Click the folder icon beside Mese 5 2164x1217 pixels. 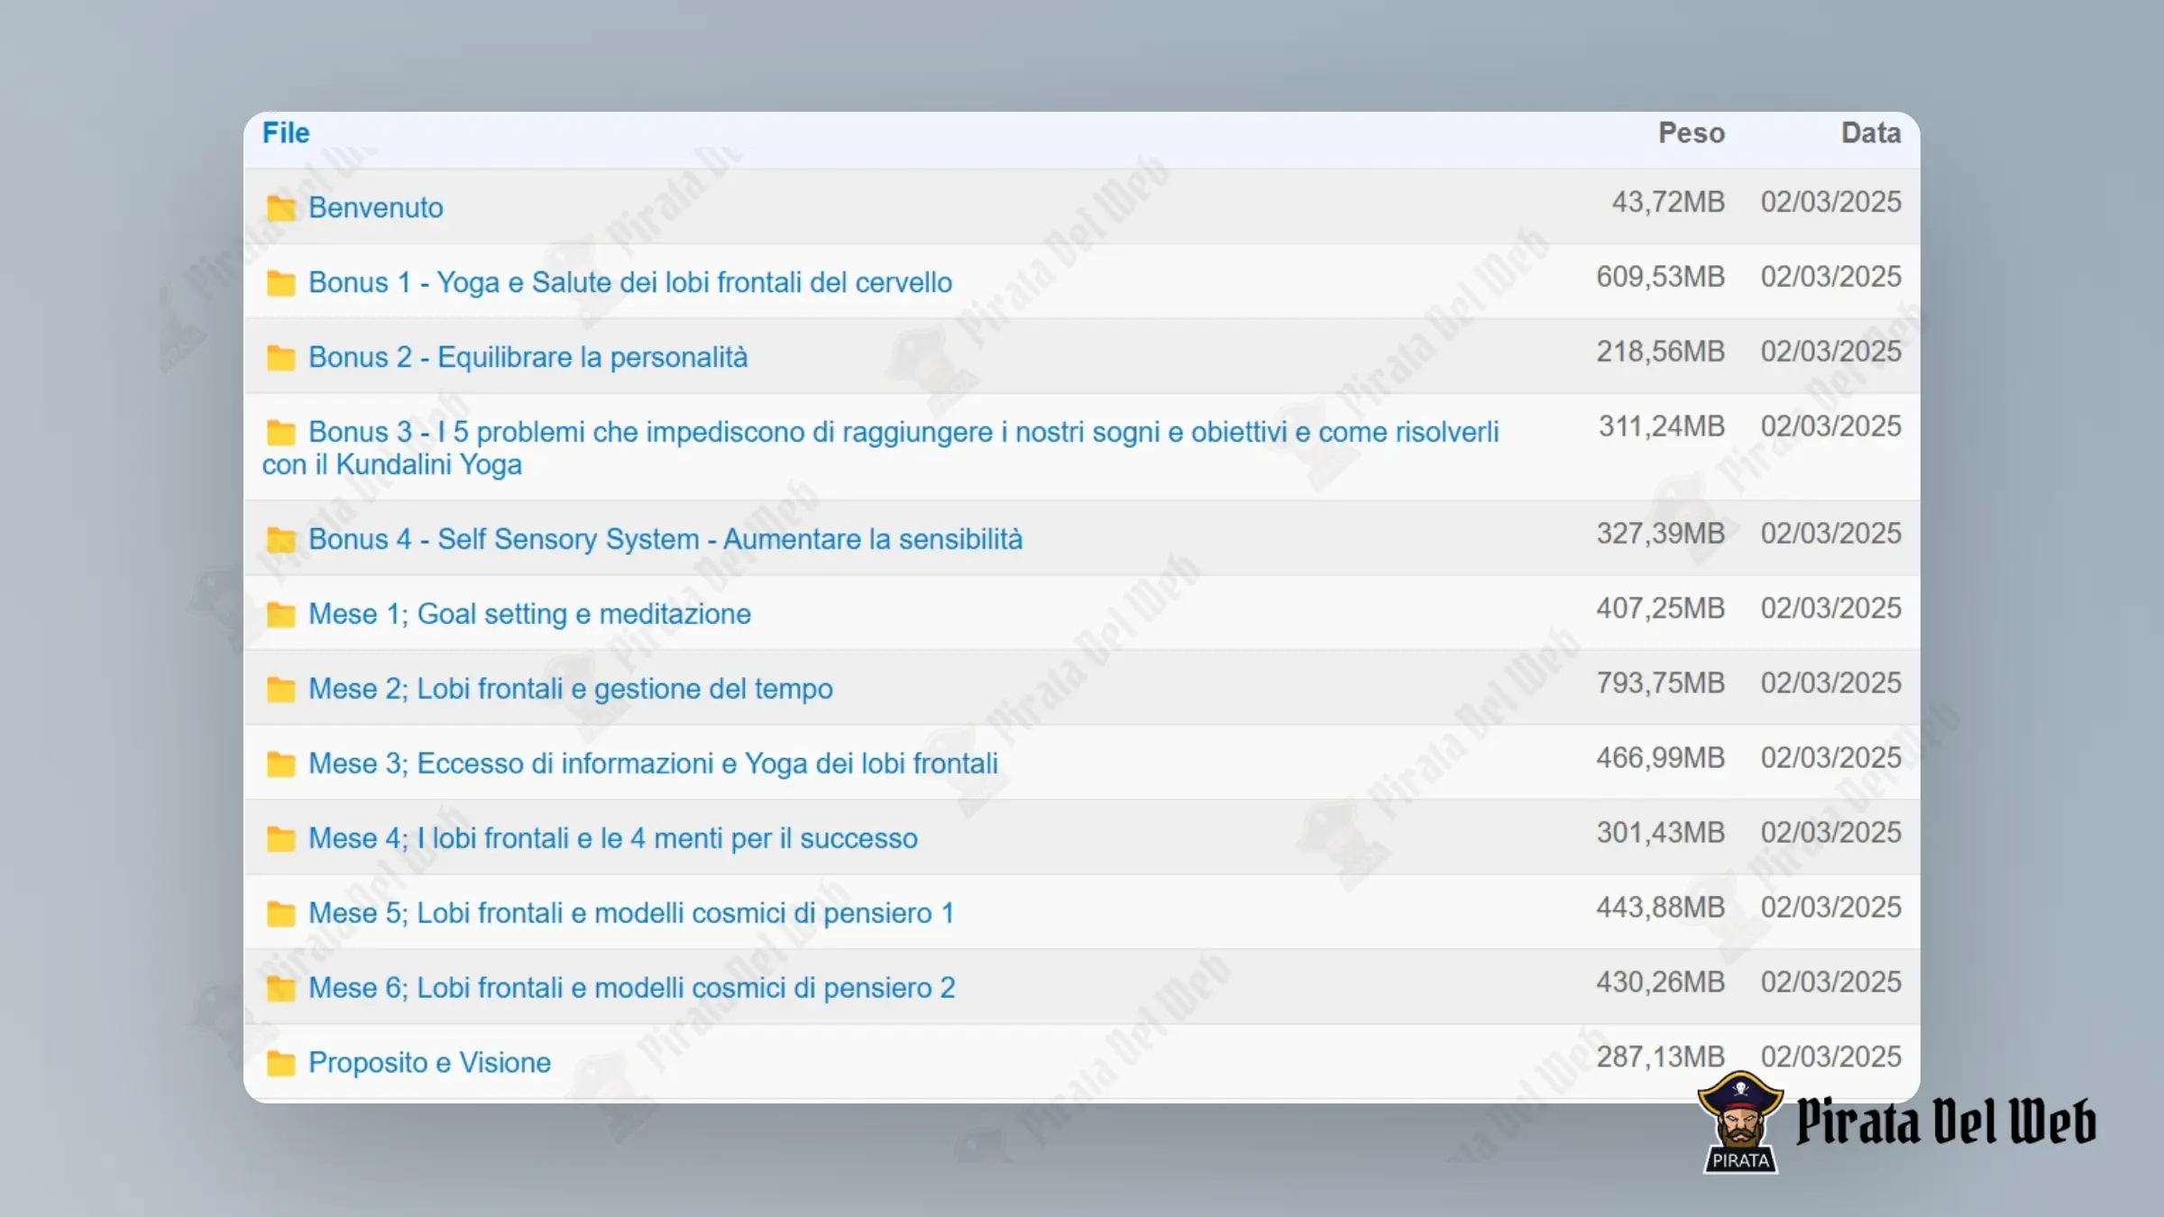(x=280, y=914)
